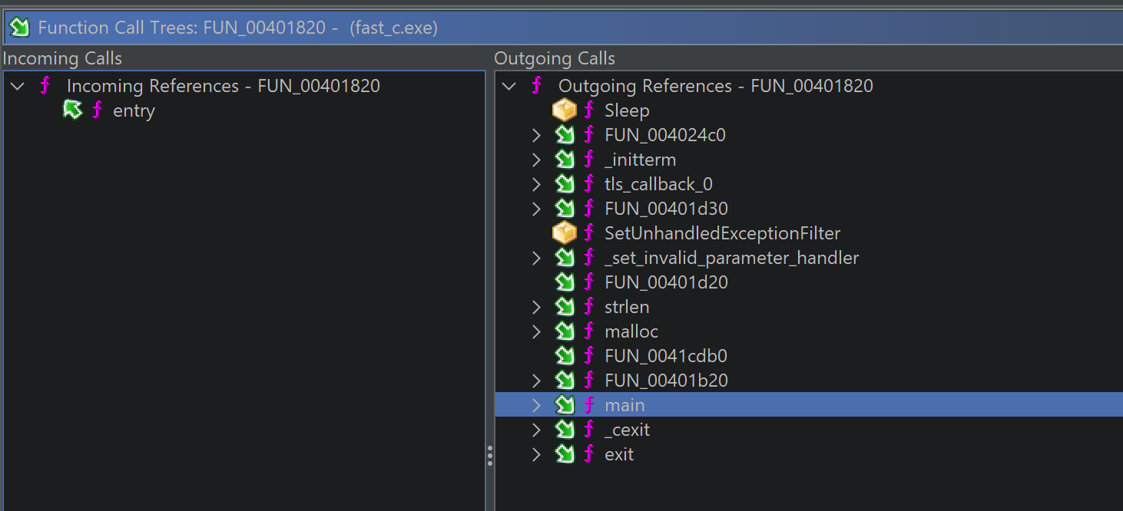This screenshot has height=511, width=1123.
Task: Select the Outgoing References - FUN_00401820 root
Action: pos(716,86)
